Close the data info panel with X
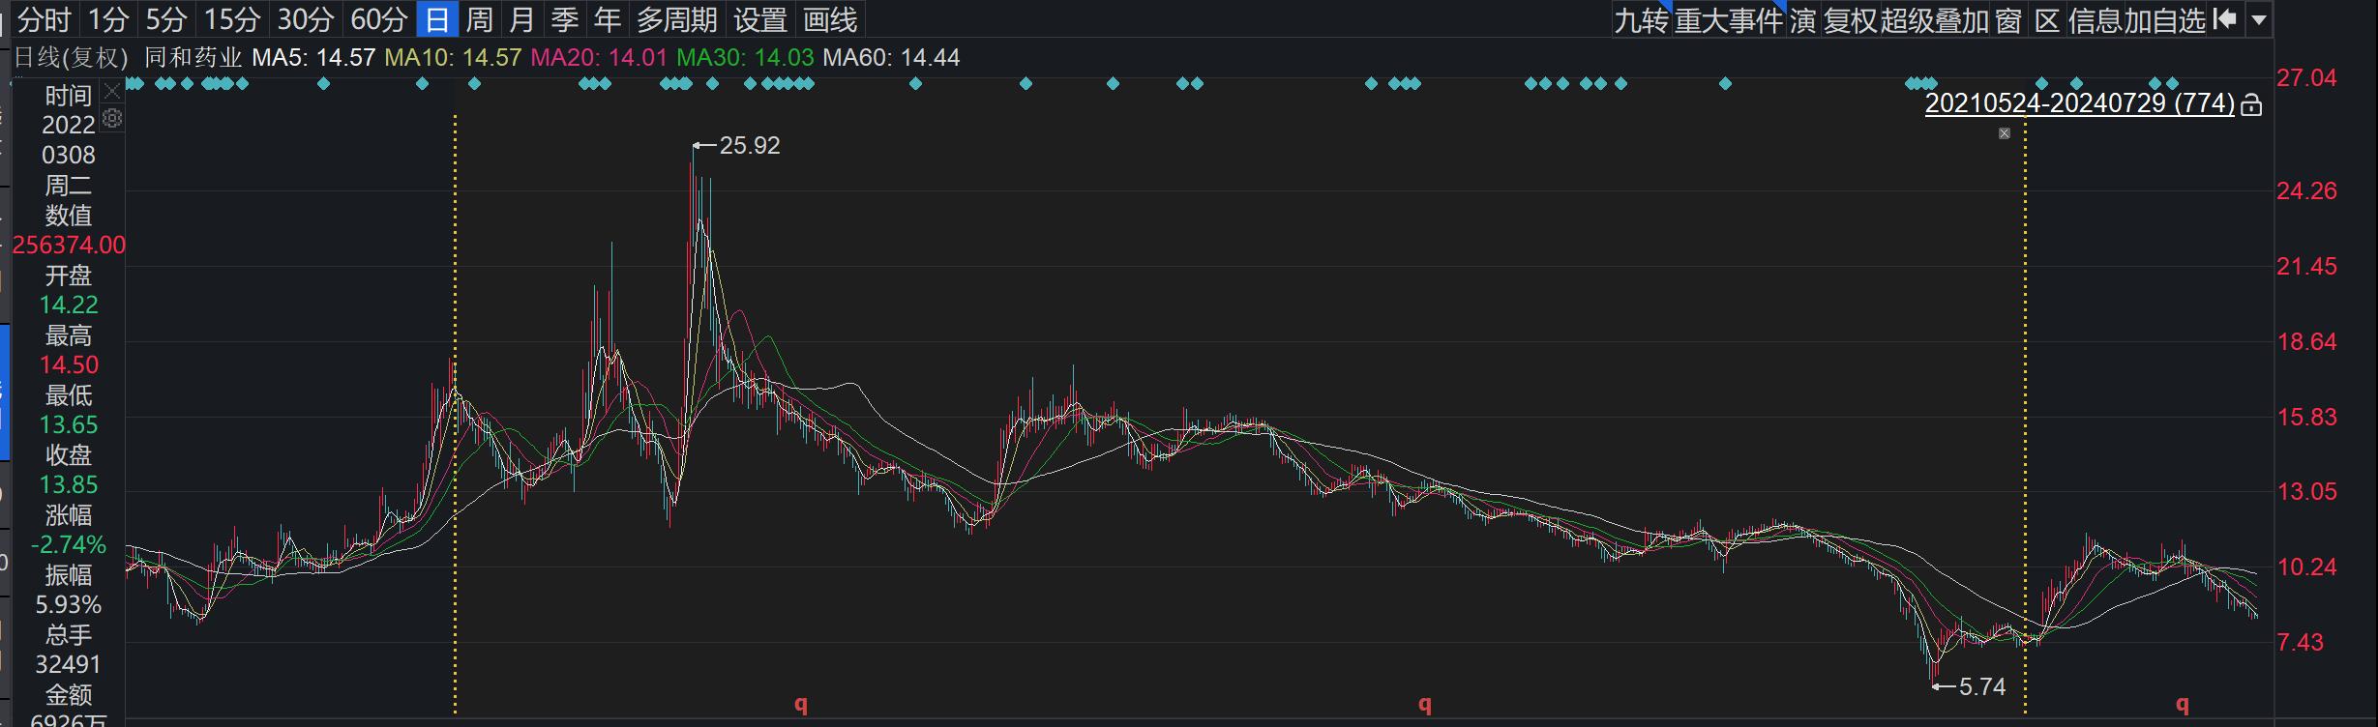The height and width of the screenshot is (727, 2378). pyautogui.click(x=112, y=92)
